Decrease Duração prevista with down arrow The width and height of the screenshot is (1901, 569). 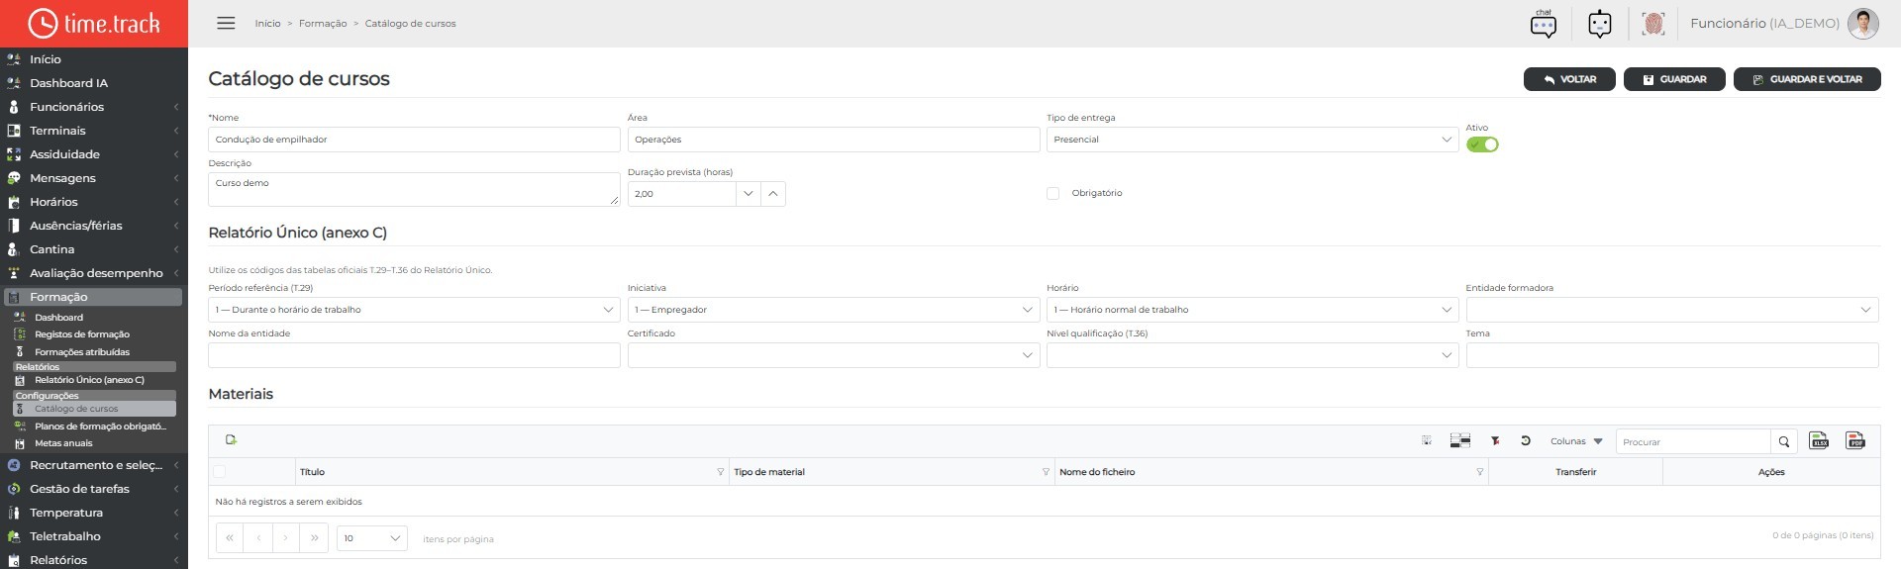coord(749,194)
